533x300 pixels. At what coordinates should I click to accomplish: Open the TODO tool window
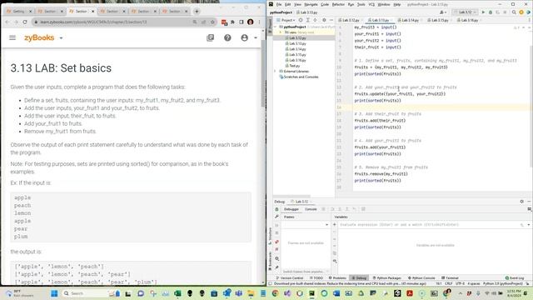pos(316,278)
